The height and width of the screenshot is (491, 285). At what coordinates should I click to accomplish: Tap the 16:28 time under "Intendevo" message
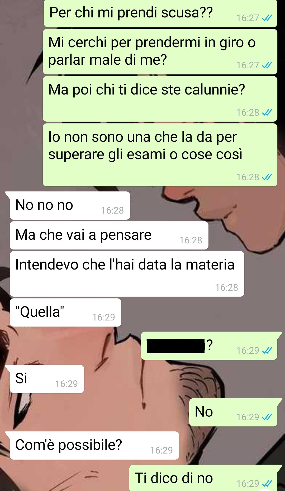click(x=227, y=287)
